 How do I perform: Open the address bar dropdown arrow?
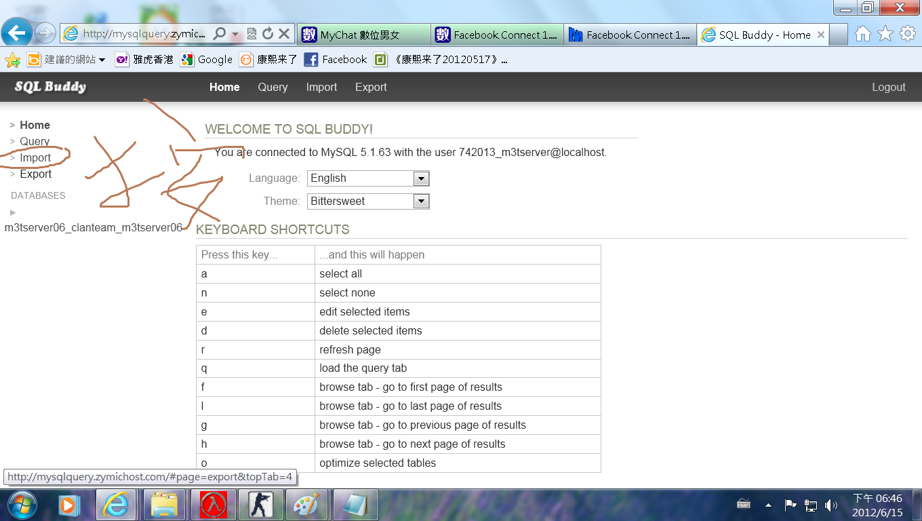[235, 34]
